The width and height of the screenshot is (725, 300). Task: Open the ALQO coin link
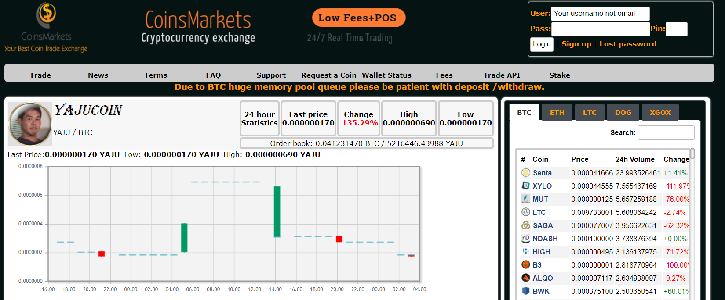point(543,278)
